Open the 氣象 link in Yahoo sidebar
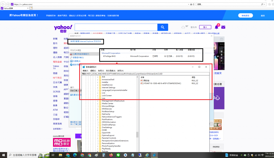The image size is (274, 158). (55, 105)
